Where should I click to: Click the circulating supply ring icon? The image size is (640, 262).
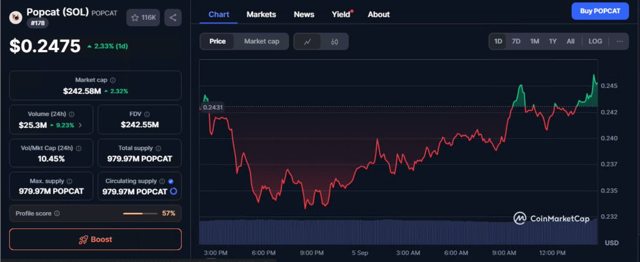pyautogui.click(x=173, y=191)
